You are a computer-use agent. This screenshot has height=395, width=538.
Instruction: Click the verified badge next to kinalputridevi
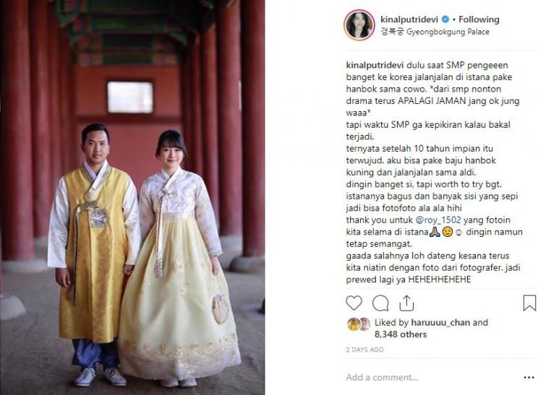[x=445, y=19]
